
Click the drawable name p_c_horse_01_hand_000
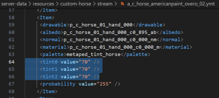[101, 25]
